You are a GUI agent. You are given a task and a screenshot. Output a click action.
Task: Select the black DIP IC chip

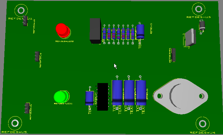[102, 97]
